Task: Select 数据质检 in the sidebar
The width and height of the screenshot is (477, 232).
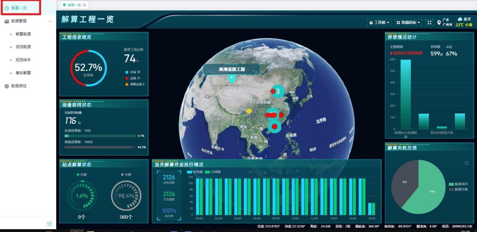Action: [x=19, y=86]
